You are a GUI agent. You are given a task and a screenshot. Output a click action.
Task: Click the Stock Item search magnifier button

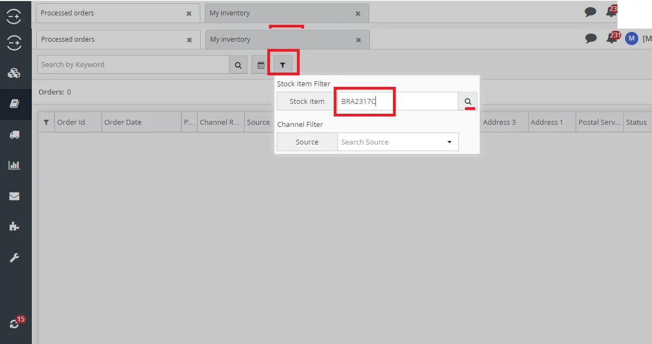[468, 101]
